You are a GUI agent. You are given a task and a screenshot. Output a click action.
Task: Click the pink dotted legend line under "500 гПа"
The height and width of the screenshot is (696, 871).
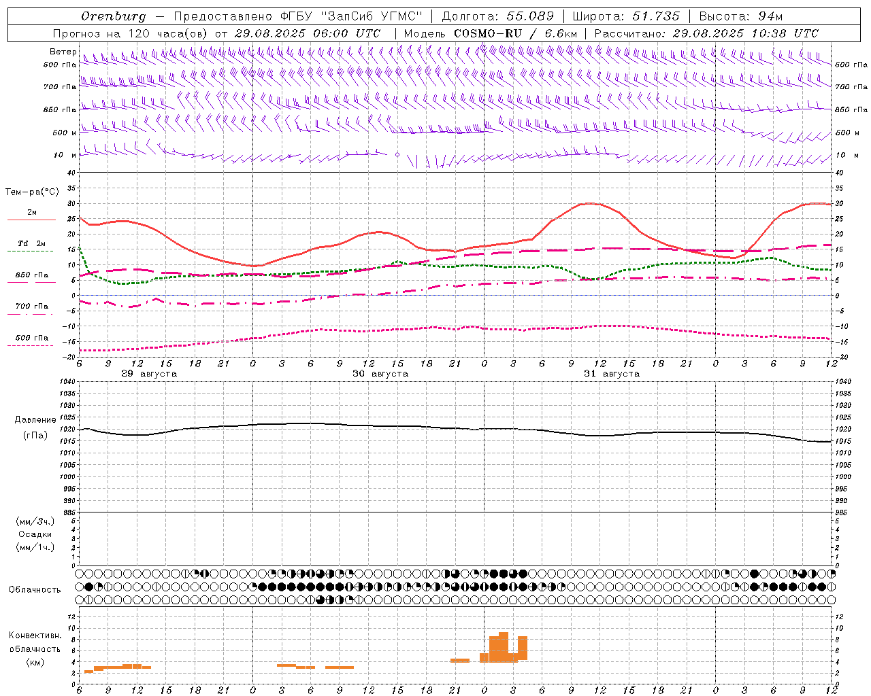pyautogui.click(x=30, y=346)
